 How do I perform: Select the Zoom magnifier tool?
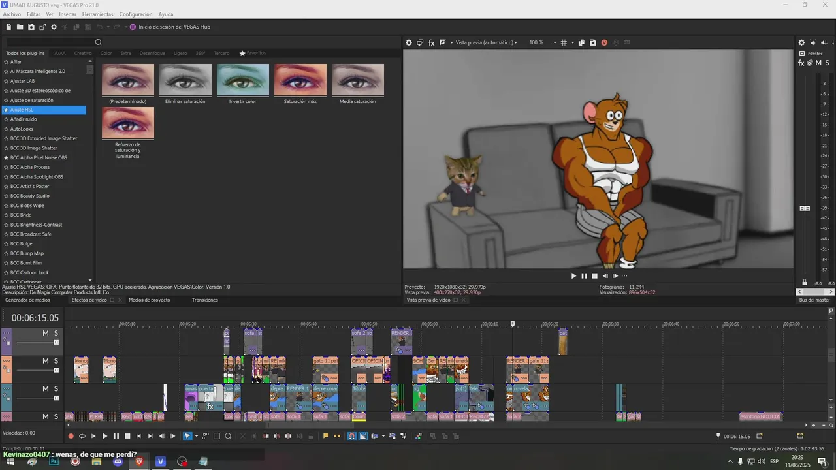228,436
